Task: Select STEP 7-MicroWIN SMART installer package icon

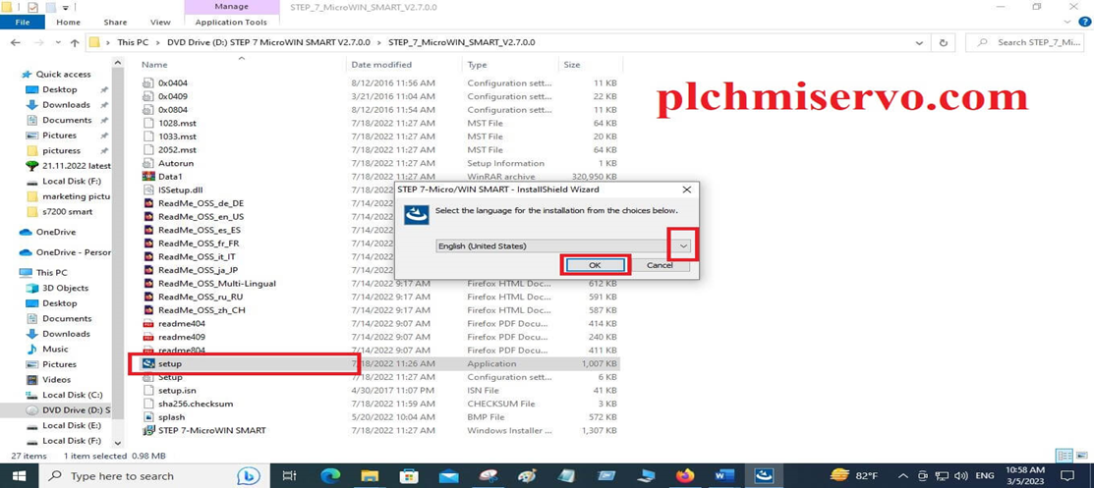Action: tap(147, 430)
